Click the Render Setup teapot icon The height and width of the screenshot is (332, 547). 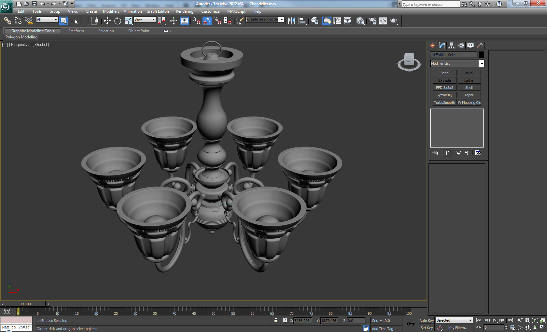click(x=372, y=21)
